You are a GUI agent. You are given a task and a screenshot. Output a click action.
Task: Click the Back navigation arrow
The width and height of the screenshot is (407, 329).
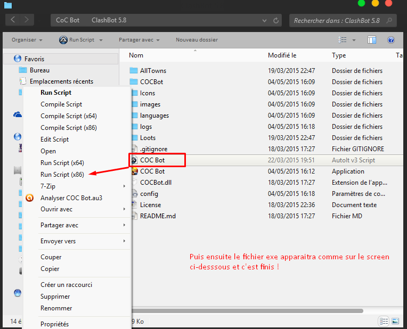pos(13,20)
